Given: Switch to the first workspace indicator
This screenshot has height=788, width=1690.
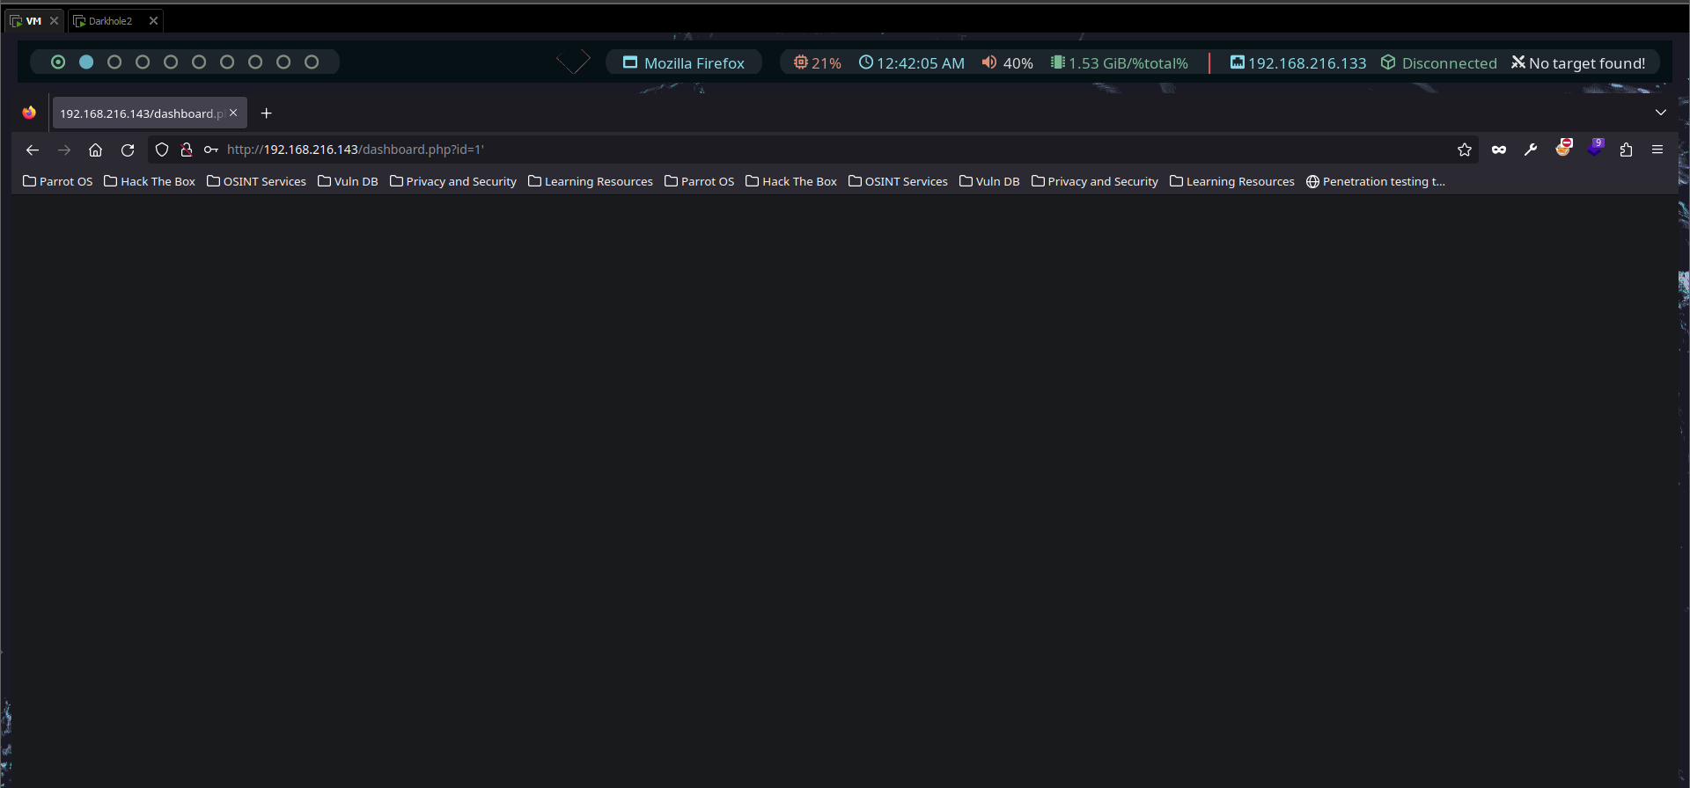Looking at the screenshot, I should 58,62.
